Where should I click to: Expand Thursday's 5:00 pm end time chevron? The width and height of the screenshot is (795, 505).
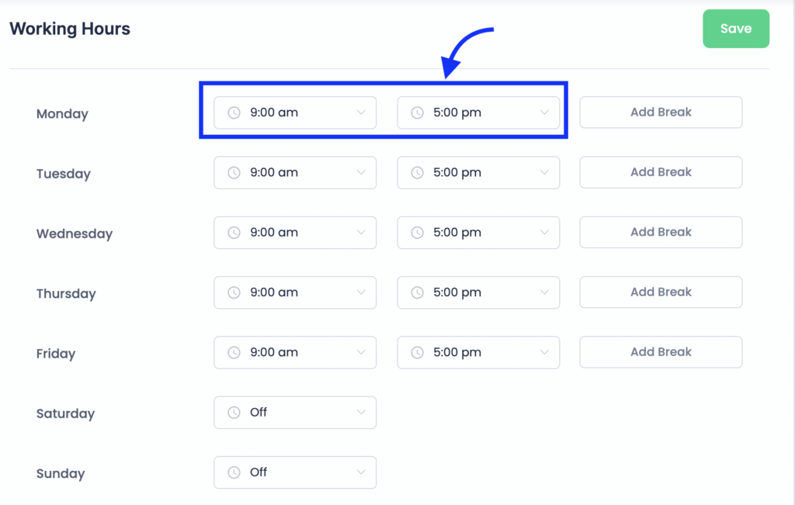point(544,292)
